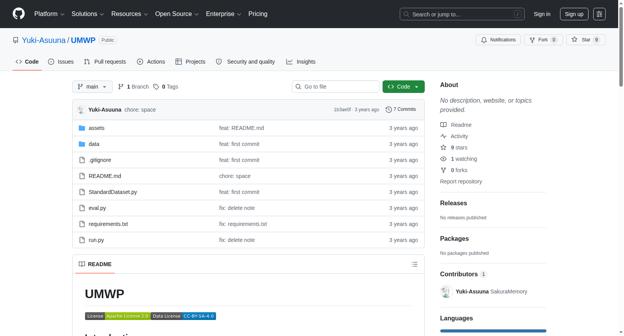Click the Activity pulse icon in About
This screenshot has height=336, width=624.
(443, 136)
